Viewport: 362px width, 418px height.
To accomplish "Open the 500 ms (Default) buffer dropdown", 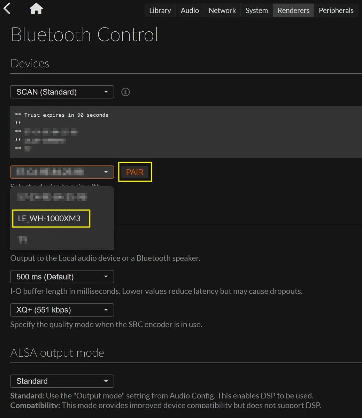I will click(62, 277).
